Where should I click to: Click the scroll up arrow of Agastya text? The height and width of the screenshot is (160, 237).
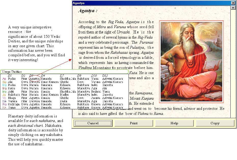click(233, 8)
